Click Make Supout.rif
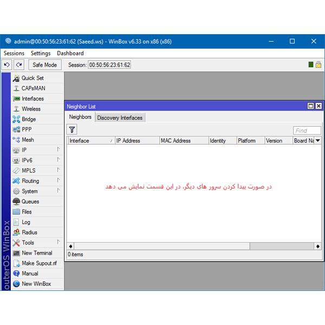The height and width of the screenshot is (325, 325). coord(37,263)
